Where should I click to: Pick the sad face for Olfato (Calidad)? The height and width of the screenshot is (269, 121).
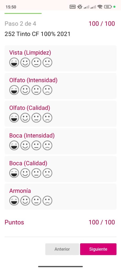click(47, 118)
